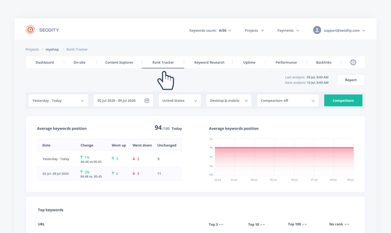Click the Report button
Screen dimensions: 391x233
point(351,80)
